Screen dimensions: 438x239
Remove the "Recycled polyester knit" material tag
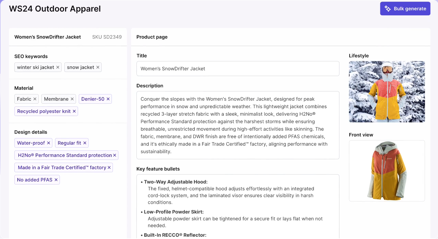pos(74,111)
